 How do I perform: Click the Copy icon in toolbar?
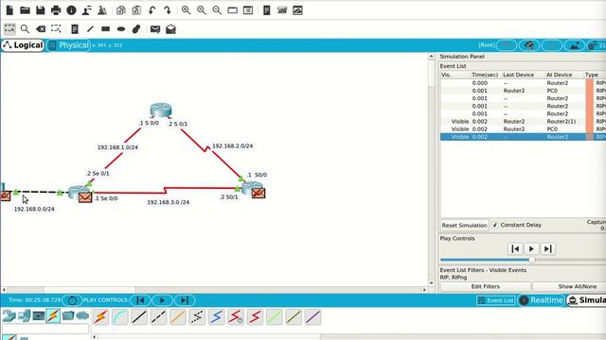pyautogui.click(x=121, y=10)
